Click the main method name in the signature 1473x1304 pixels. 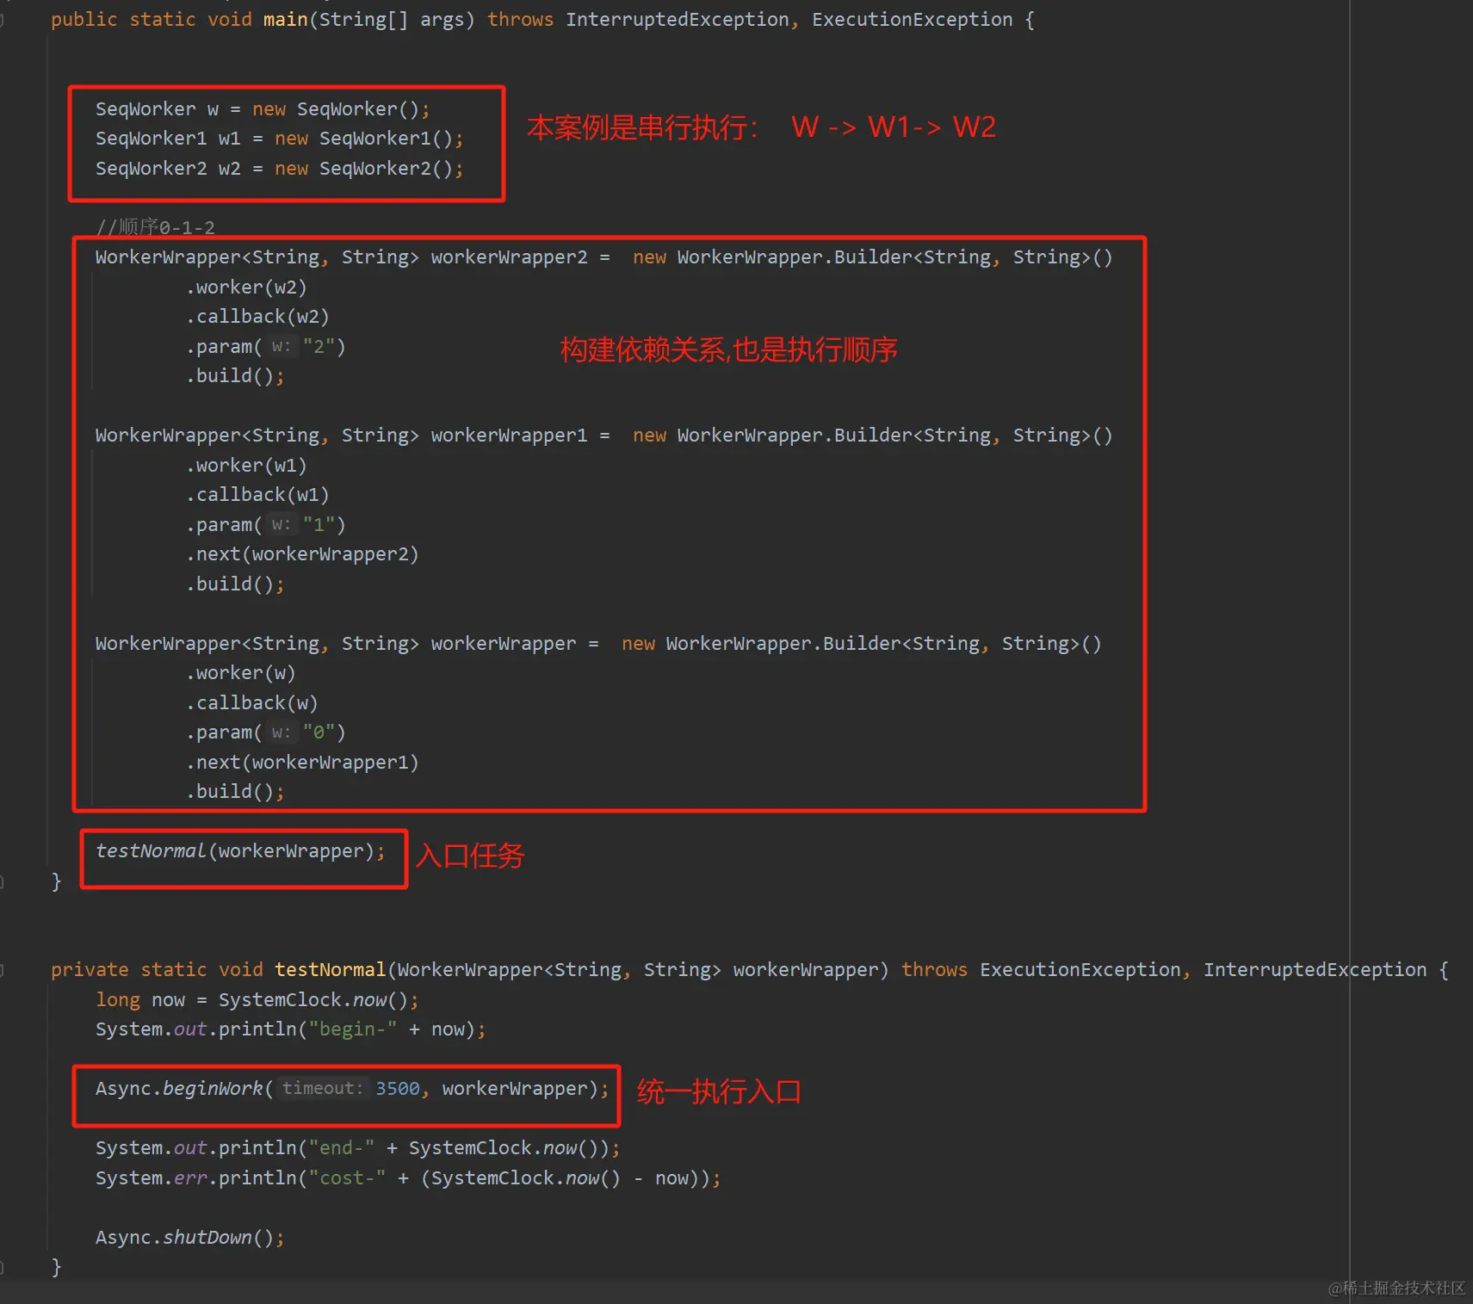(x=285, y=20)
